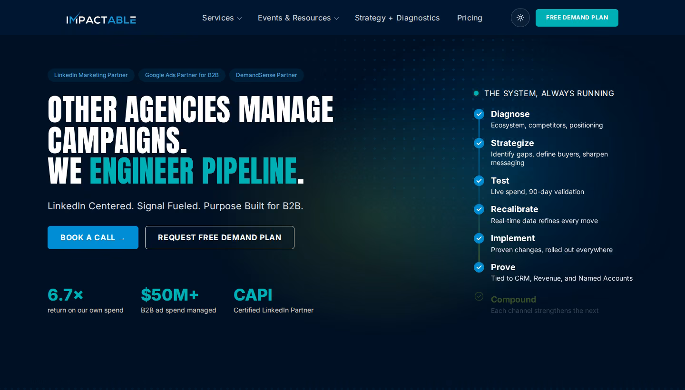
Task: Click 'Tied to CRM, Revenue, and Named Accounts'
Action: pos(562,278)
